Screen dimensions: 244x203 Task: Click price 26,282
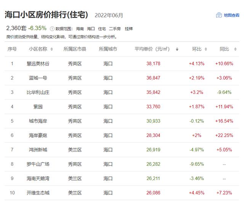pyautogui.click(x=153, y=164)
